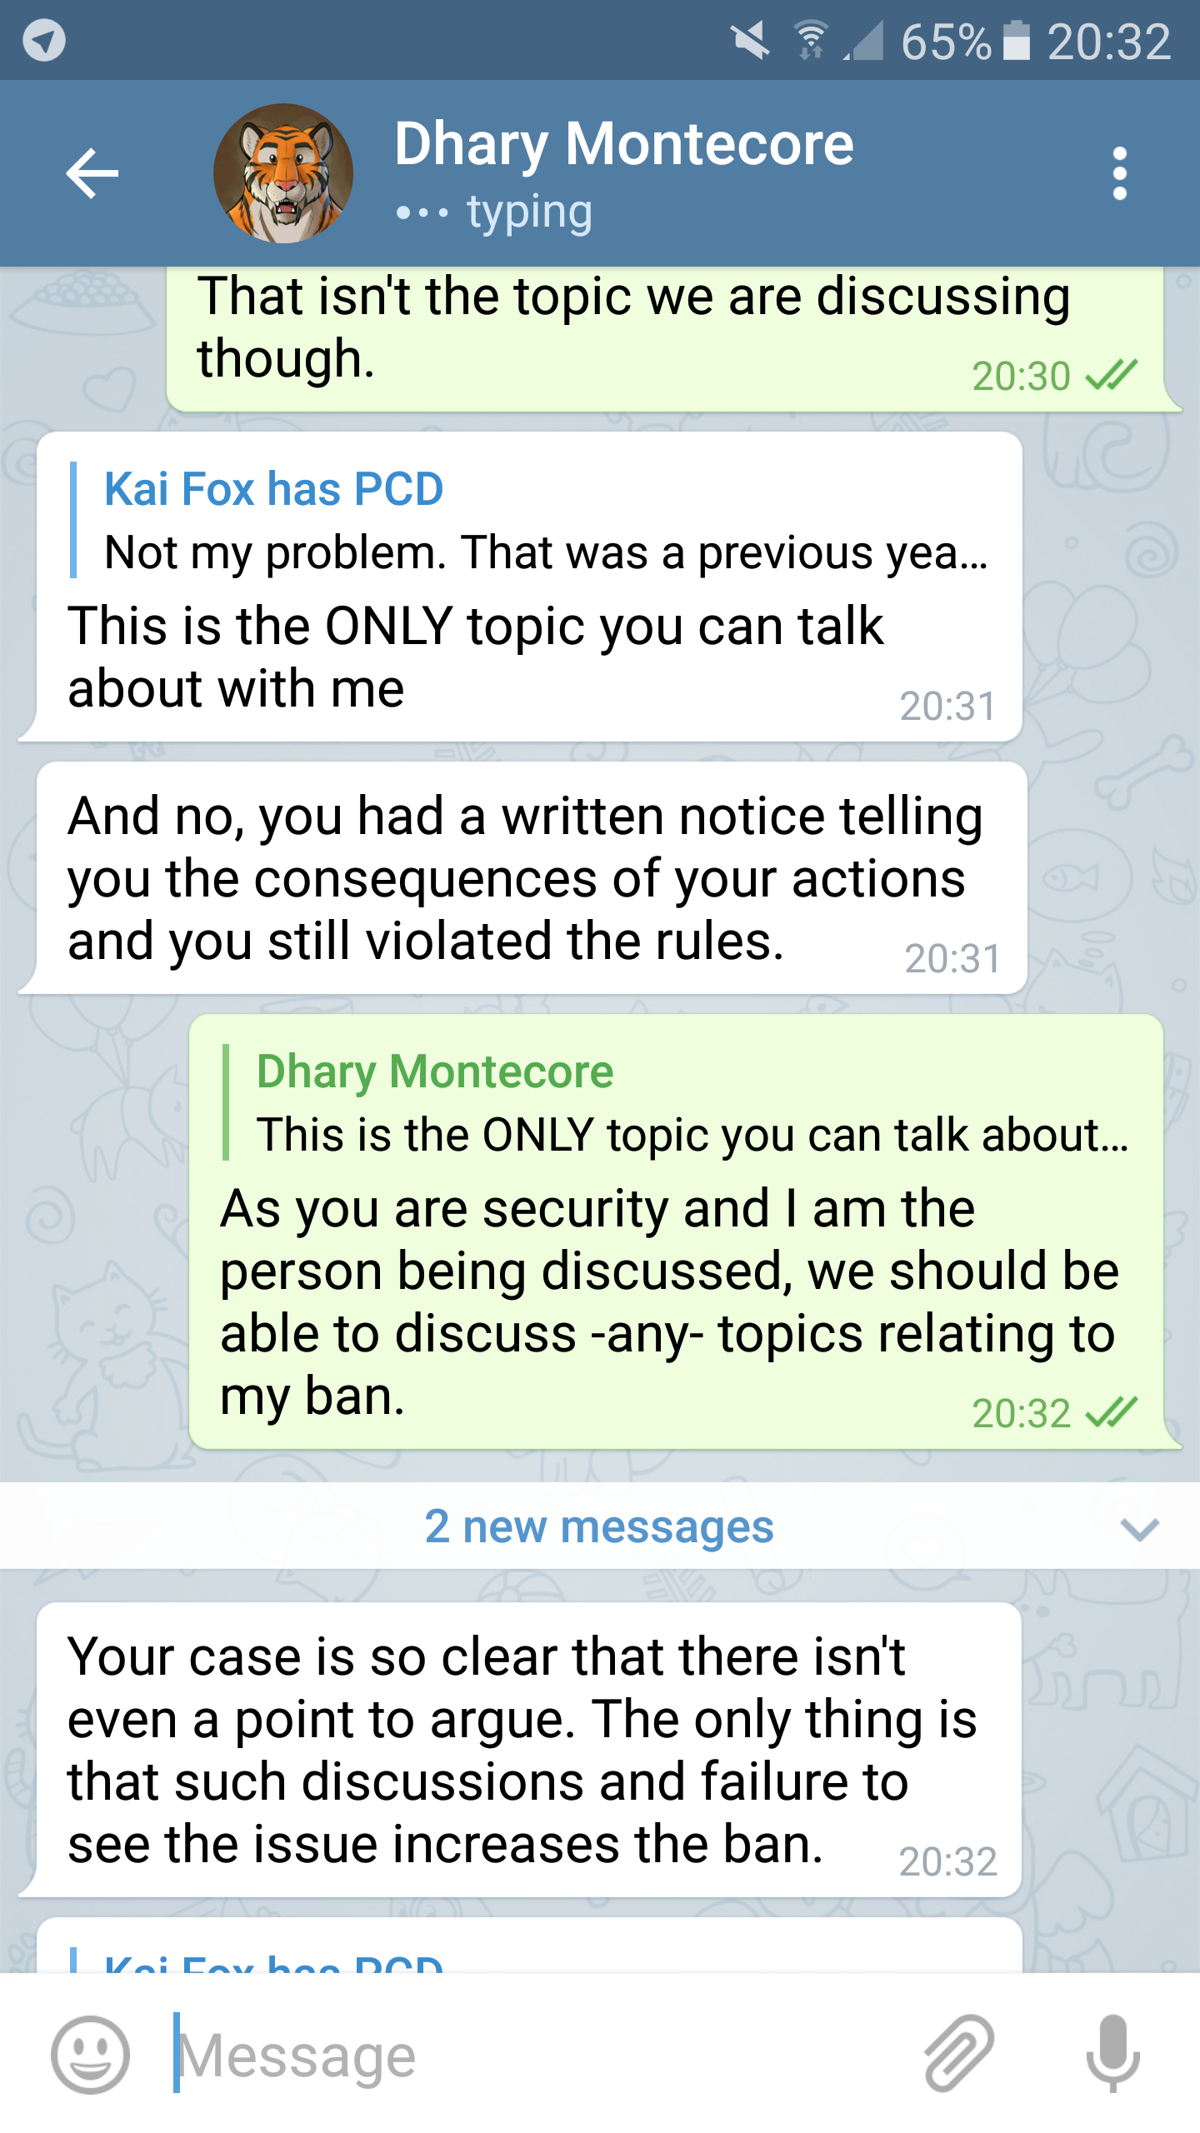
Task: Tap the 'That isn't the topic we are discussing' message
Action: (633, 329)
